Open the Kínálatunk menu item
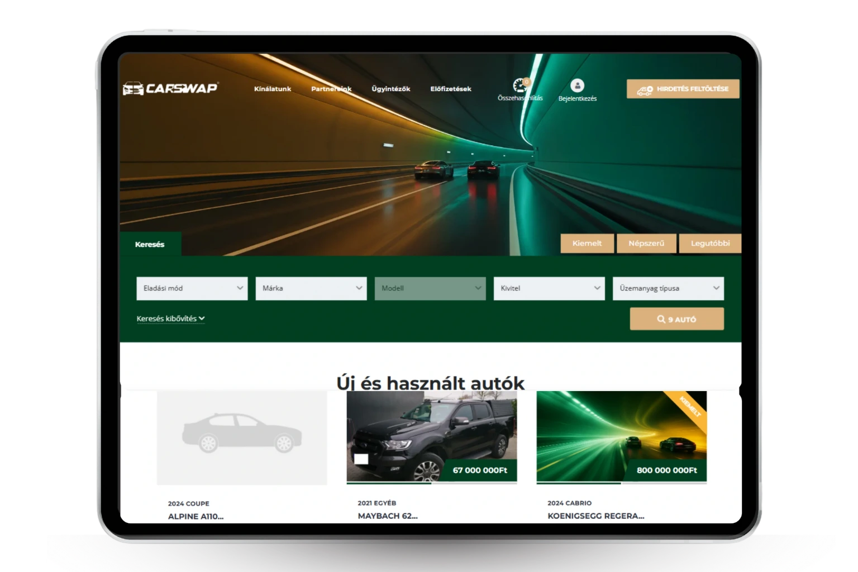858x572 pixels. [x=273, y=89]
